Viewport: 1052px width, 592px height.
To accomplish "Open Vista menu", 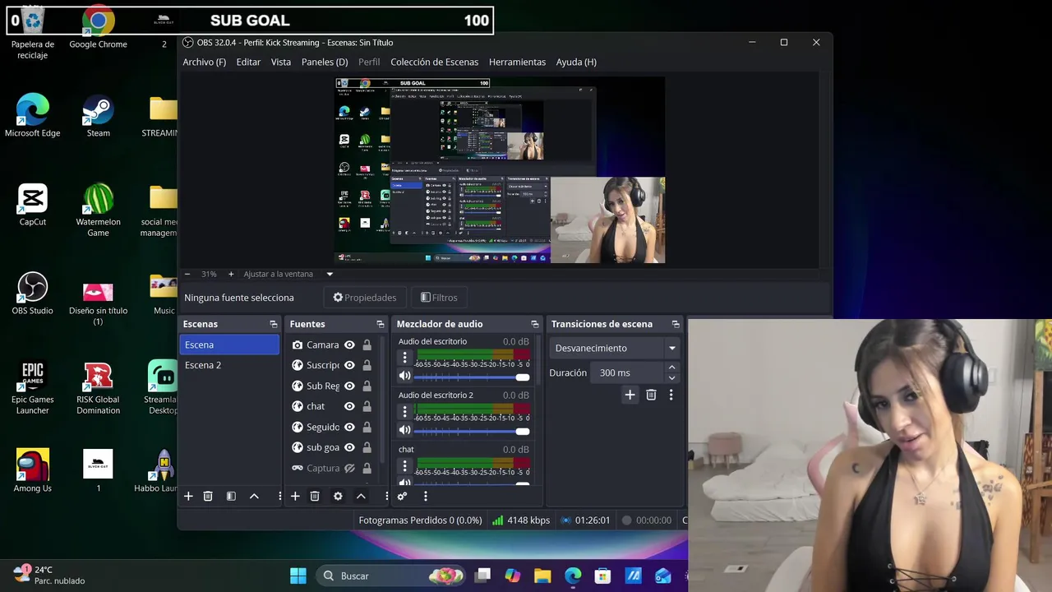I will tap(281, 62).
